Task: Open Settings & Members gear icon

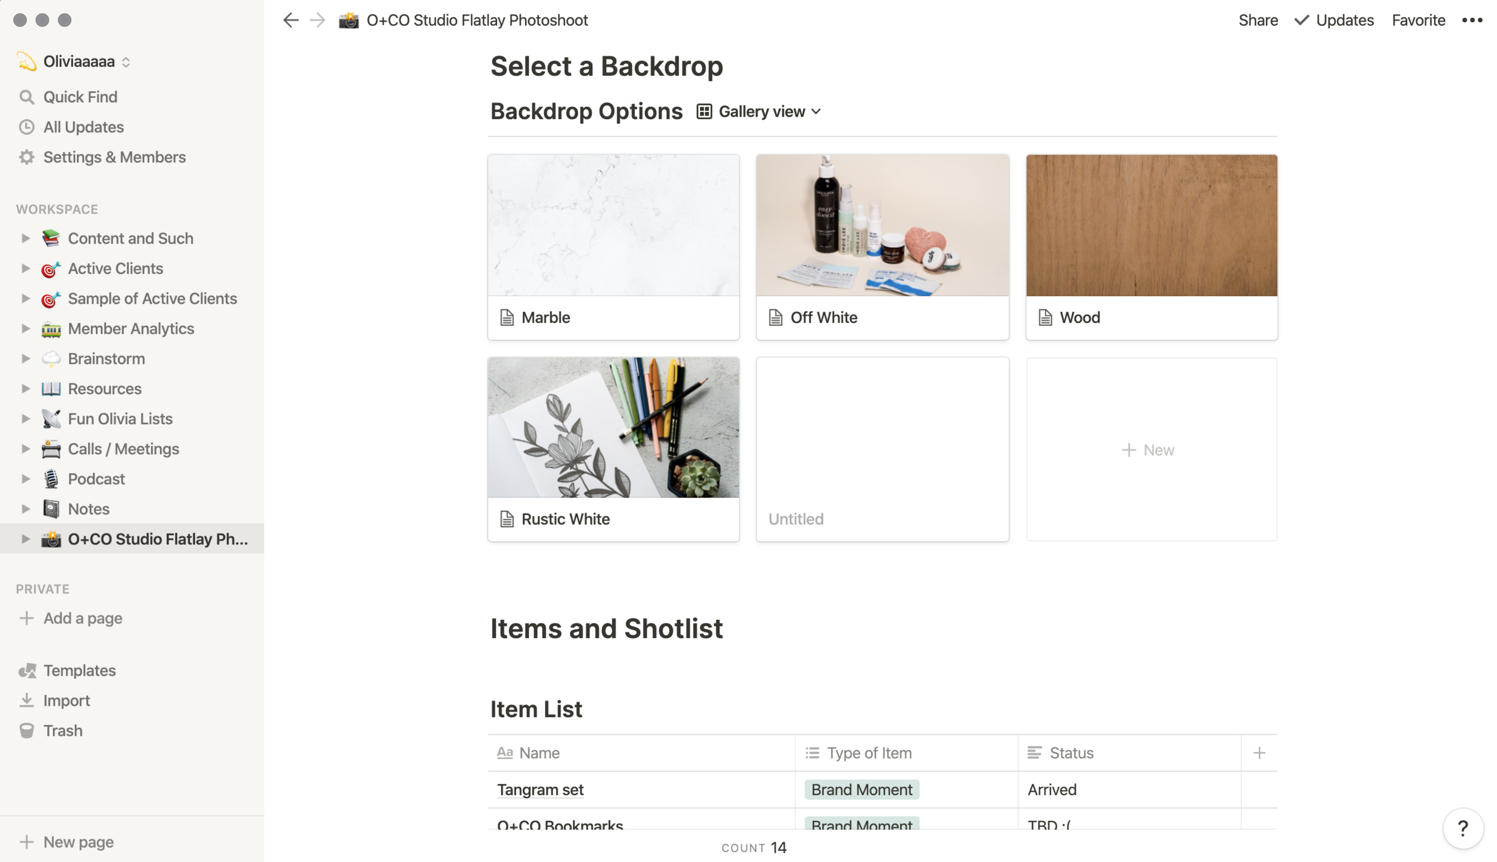Action: [26, 157]
